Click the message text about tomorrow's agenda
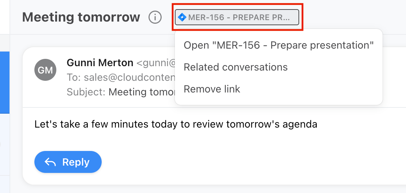This screenshot has width=406, height=193. pyautogui.click(x=176, y=124)
